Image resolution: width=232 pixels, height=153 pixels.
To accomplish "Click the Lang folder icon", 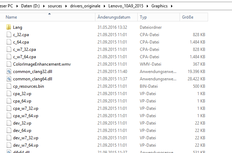I will click(x=9, y=27).
